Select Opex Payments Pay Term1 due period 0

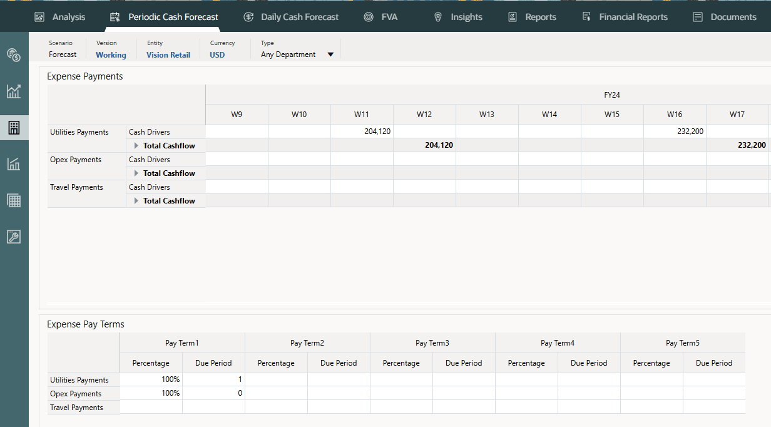pyautogui.click(x=213, y=393)
